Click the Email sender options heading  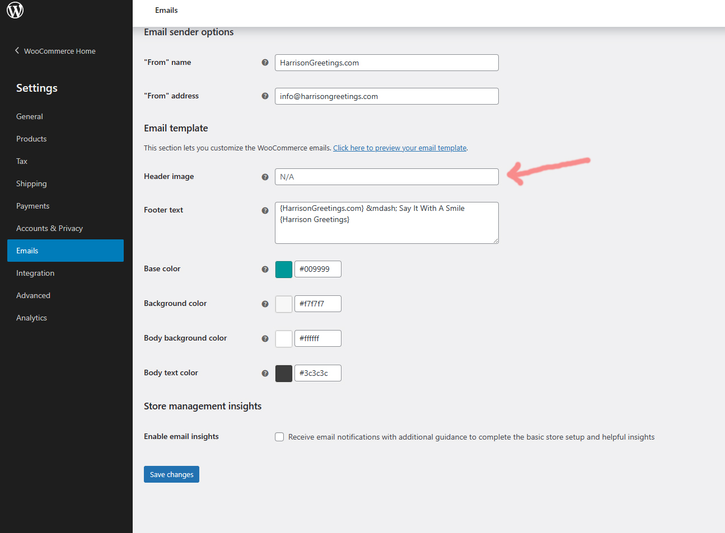pyautogui.click(x=189, y=32)
